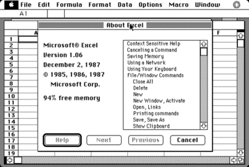Click the 'Version 1.06' text
Screen dimensions: 249x167
point(63,55)
